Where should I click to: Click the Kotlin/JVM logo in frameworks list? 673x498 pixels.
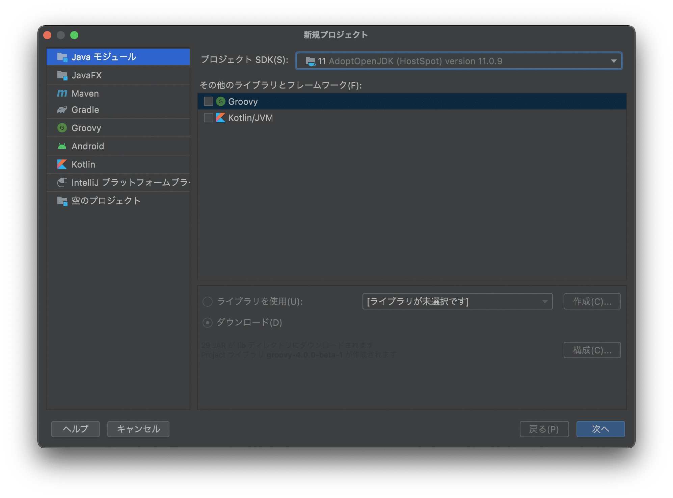click(221, 118)
